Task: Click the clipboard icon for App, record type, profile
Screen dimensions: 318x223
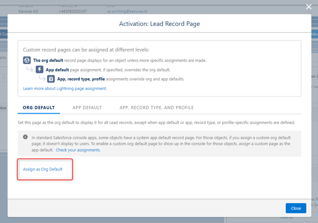Action: coord(51,79)
